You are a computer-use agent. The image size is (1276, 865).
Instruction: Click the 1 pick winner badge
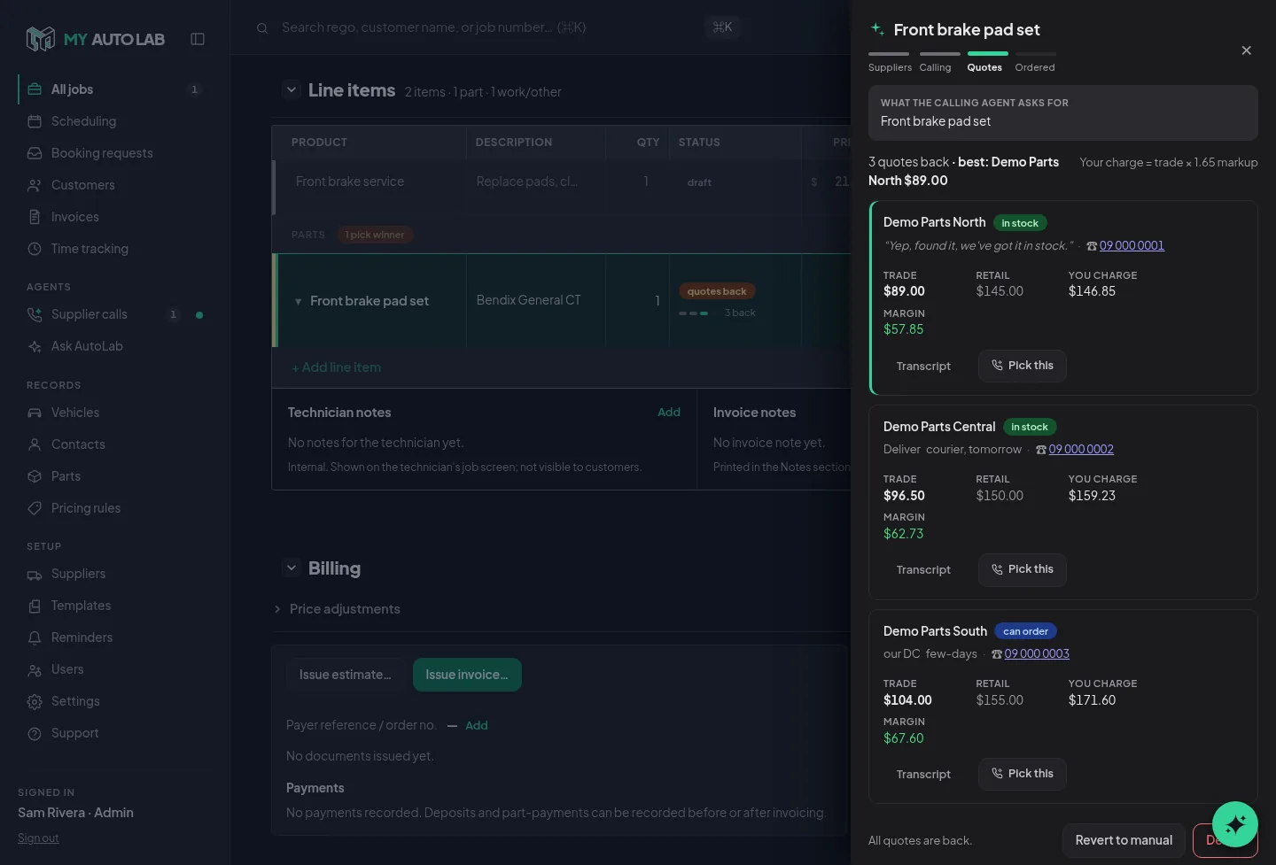point(375,235)
